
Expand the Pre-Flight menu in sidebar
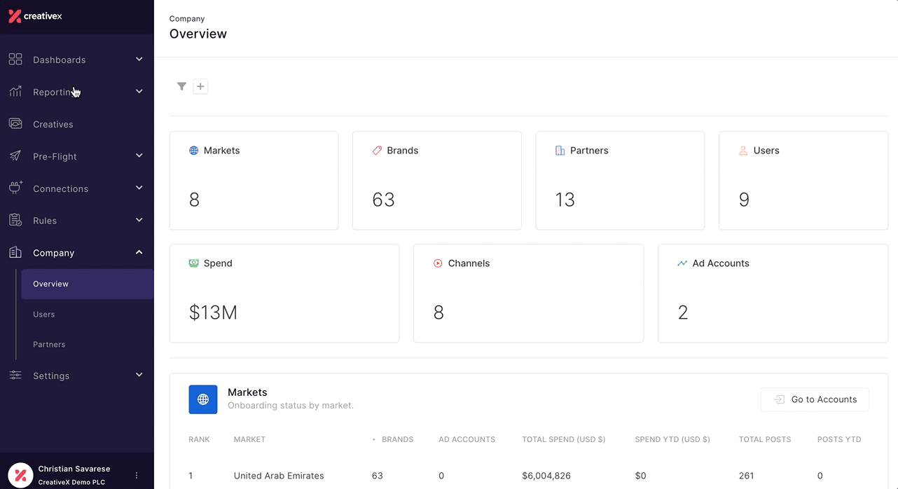click(55, 156)
